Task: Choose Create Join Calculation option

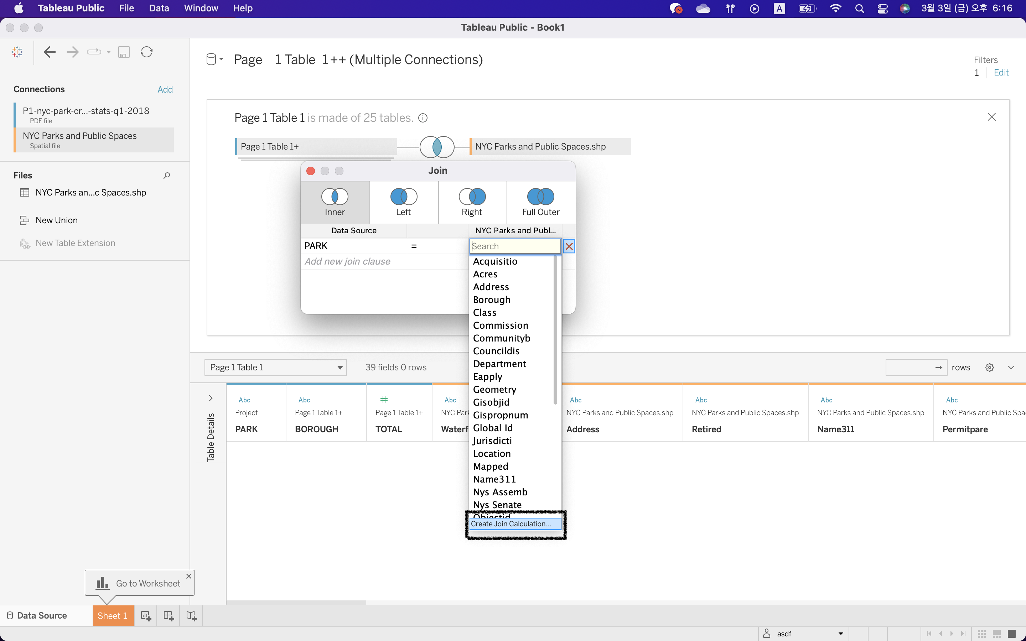Action: [515, 523]
